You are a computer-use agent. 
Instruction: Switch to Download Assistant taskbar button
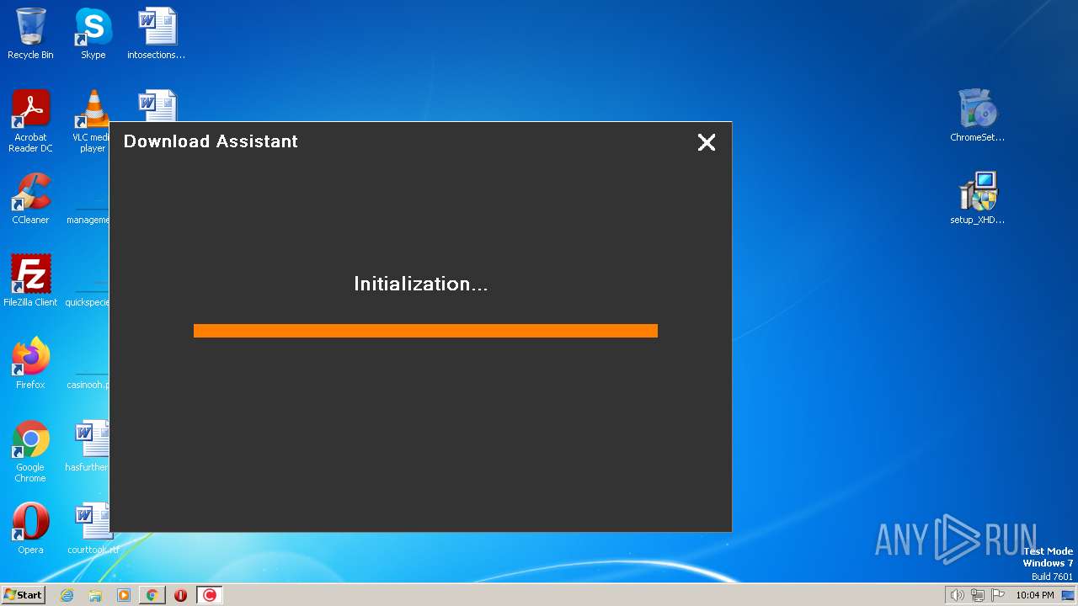tap(210, 595)
